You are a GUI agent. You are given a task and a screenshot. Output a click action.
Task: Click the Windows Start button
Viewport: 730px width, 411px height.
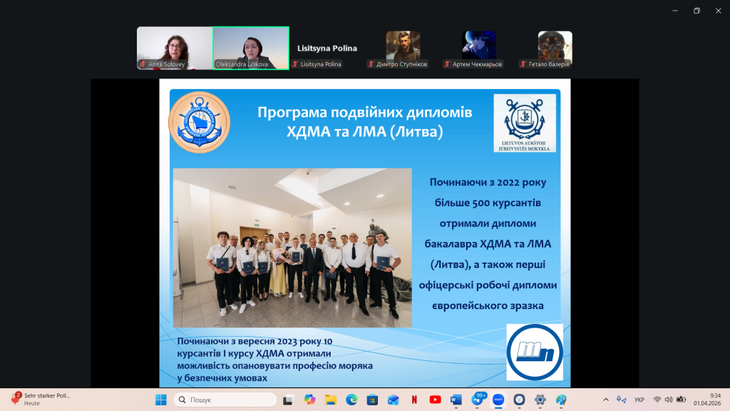(x=162, y=400)
